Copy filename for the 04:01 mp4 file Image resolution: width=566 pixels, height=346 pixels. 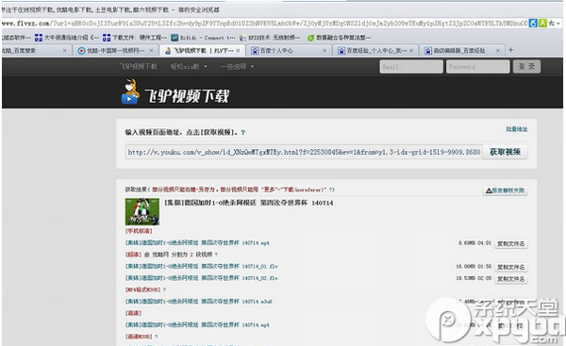510,244
